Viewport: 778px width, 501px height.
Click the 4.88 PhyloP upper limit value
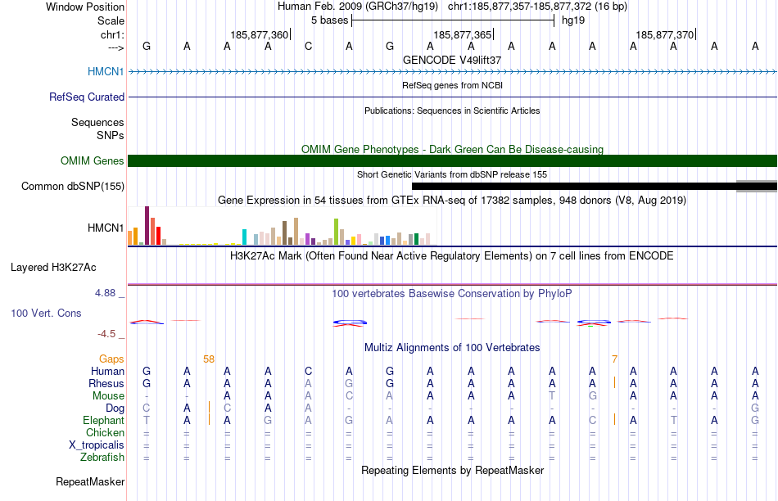click(105, 293)
